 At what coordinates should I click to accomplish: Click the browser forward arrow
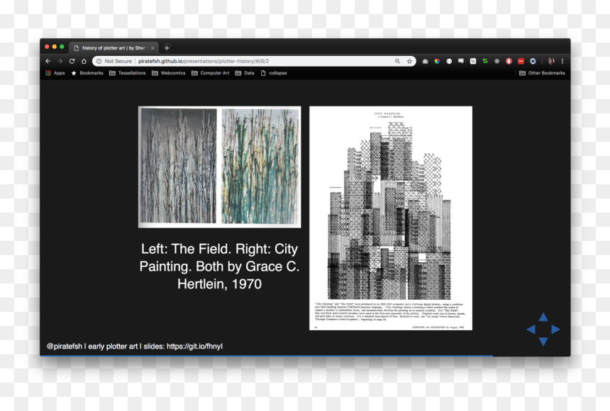pos(60,61)
